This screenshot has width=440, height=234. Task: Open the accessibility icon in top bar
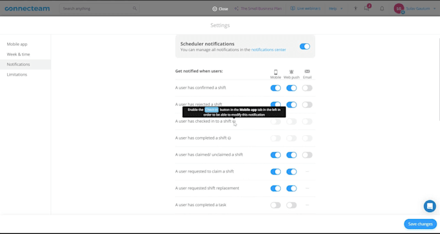click(x=355, y=8)
